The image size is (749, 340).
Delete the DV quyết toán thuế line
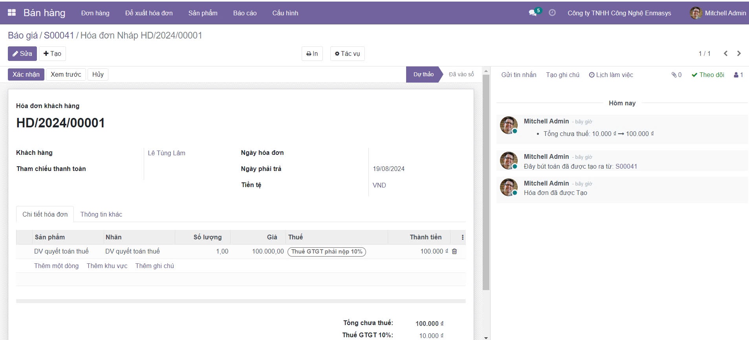click(454, 251)
